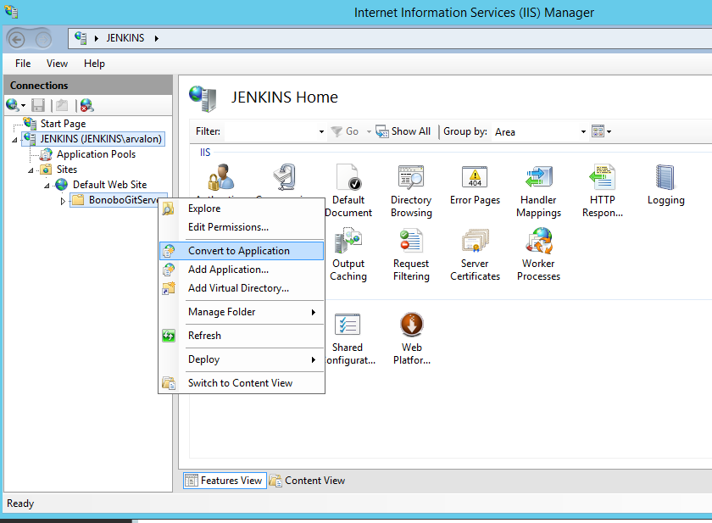The image size is (712, 523).
Task: Select JENKINS (JENKINS\arvalon) server node
Action: (x=93, y=139)
